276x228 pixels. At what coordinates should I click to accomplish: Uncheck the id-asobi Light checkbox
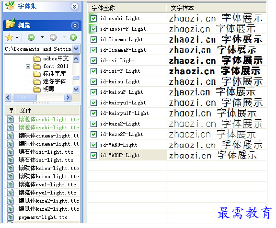click(93, 18)
